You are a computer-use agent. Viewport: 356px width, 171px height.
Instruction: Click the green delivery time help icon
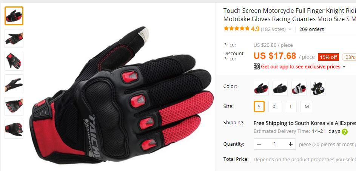[x=344, y=132]
